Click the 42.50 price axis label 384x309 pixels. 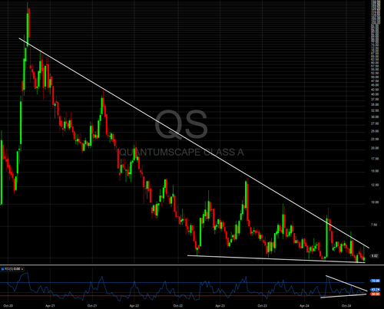tap(375, 90)
